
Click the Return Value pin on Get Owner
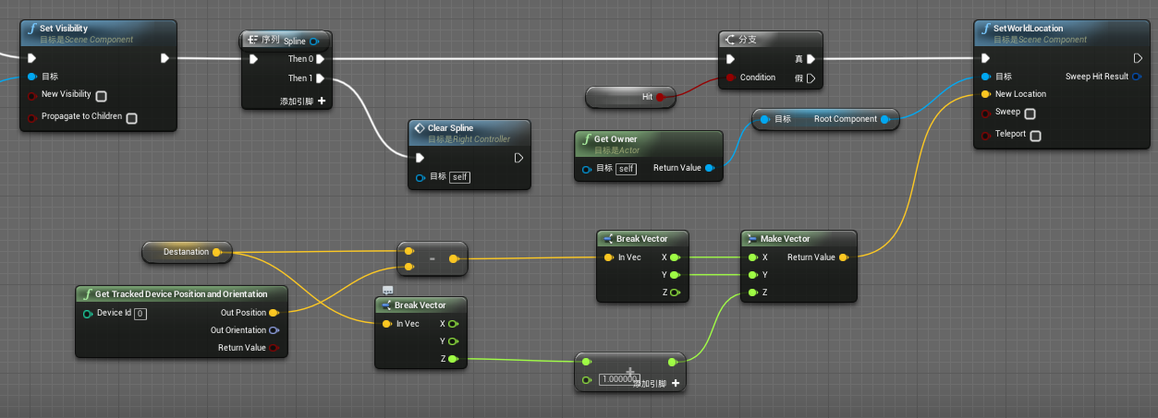click(710, 168)
